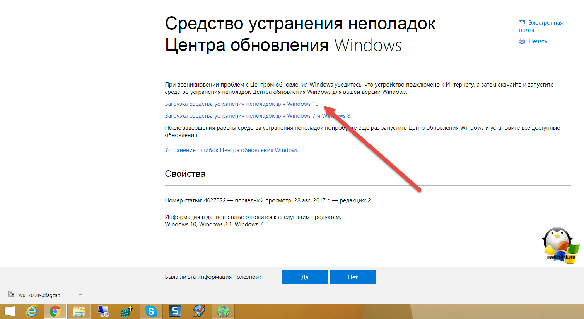
Task: Click the Да feedback button
Action: pyautogui.click(x=304, y=277)
